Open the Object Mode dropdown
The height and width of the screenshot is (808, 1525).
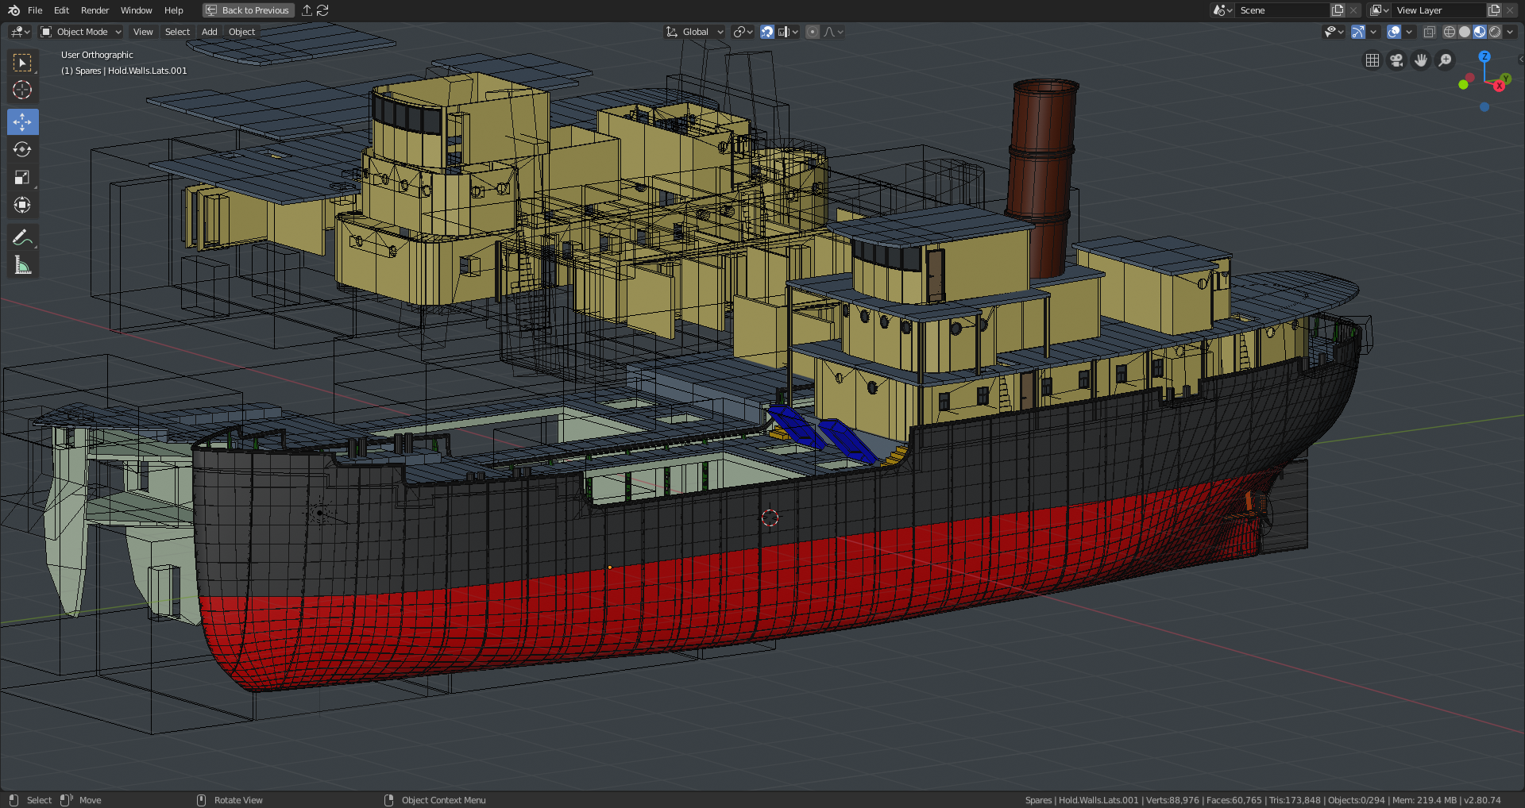point(82,32)
